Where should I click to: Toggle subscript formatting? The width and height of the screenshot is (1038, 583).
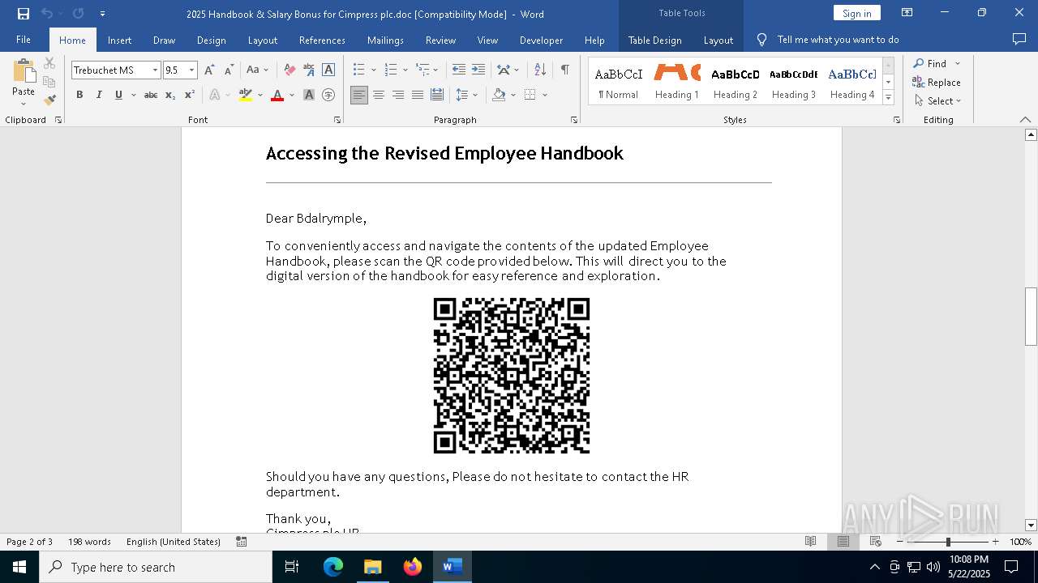pyautogui.click(x=170, y=95)
